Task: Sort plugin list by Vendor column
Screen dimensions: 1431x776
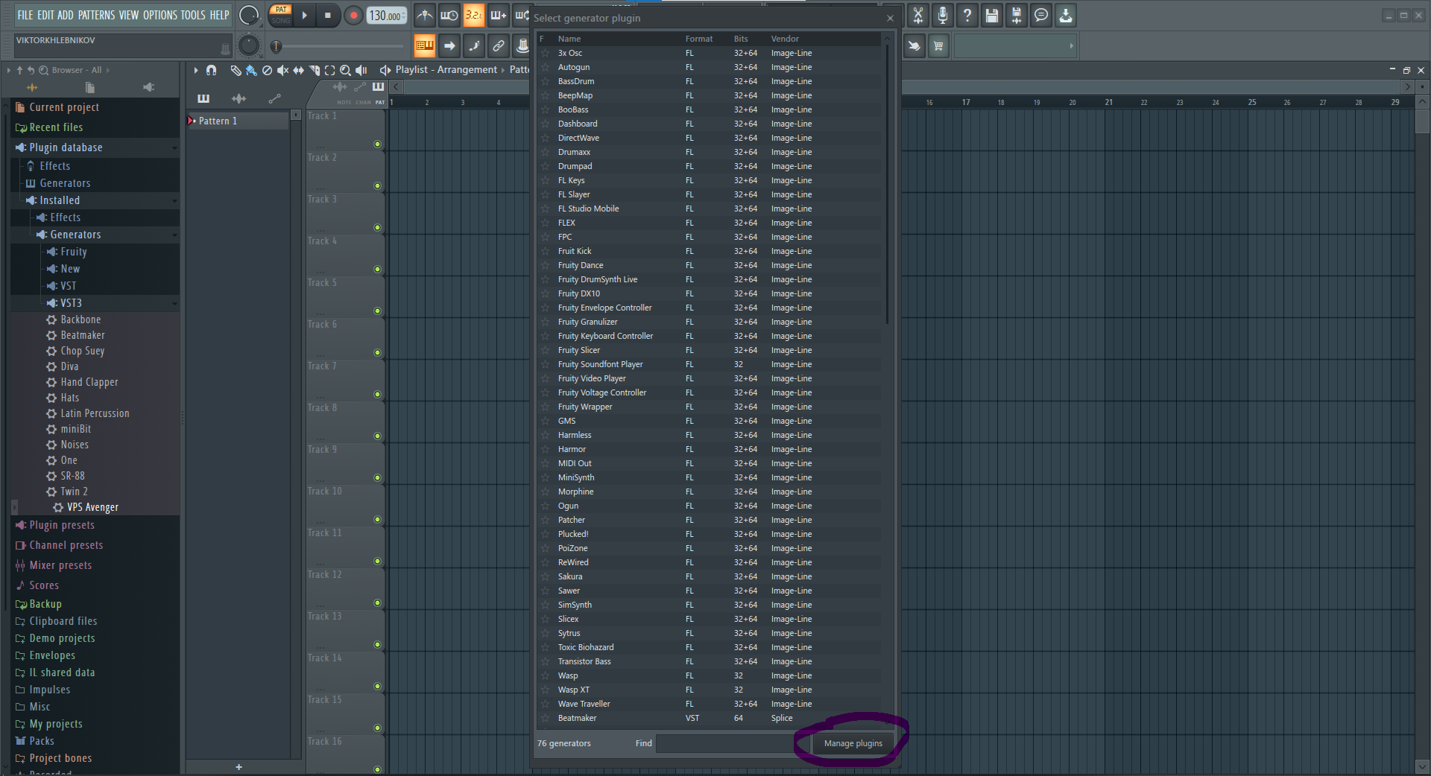Action: click(785, 39)
